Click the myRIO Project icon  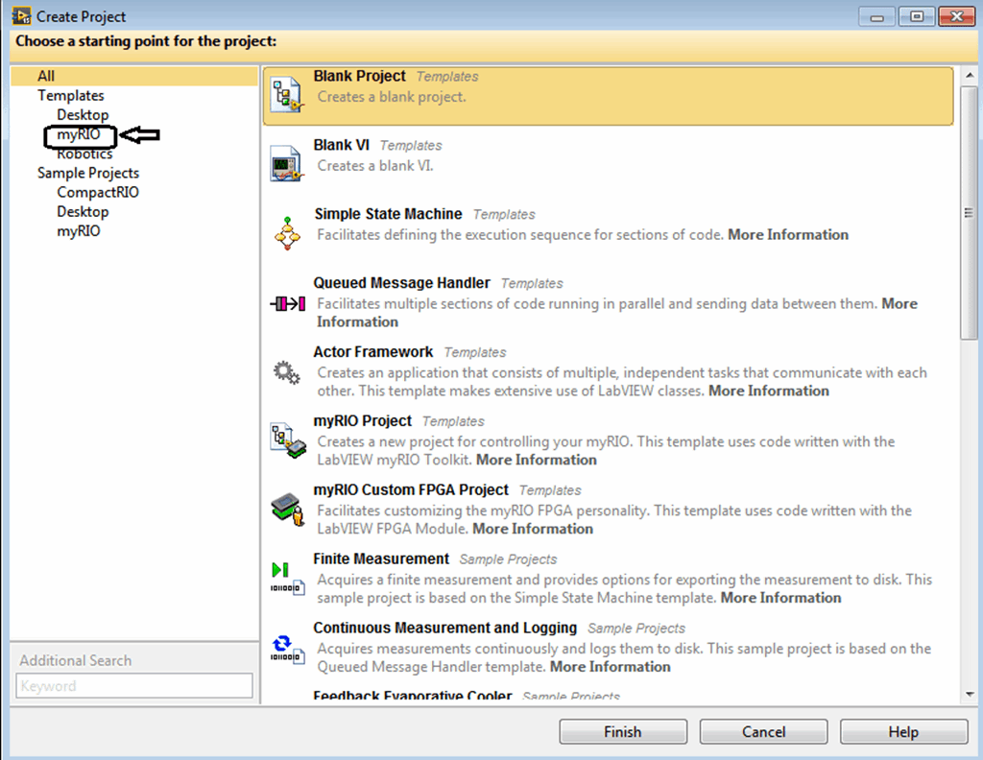[288, 441]
